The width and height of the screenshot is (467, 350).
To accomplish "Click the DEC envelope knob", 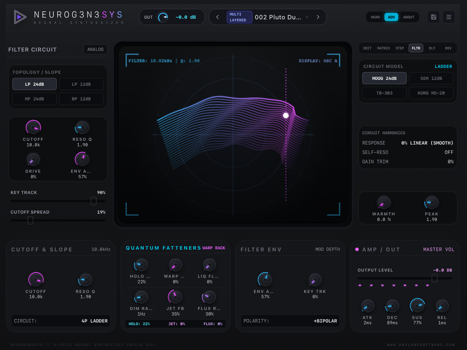I will (392, 306).
